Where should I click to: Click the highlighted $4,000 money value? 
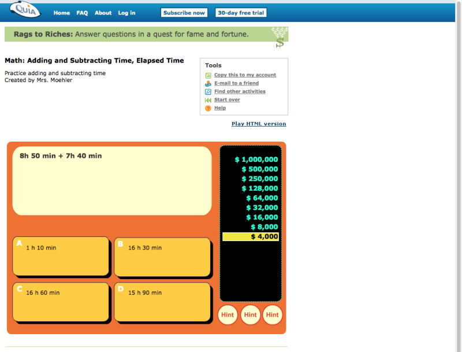(250, 236)
